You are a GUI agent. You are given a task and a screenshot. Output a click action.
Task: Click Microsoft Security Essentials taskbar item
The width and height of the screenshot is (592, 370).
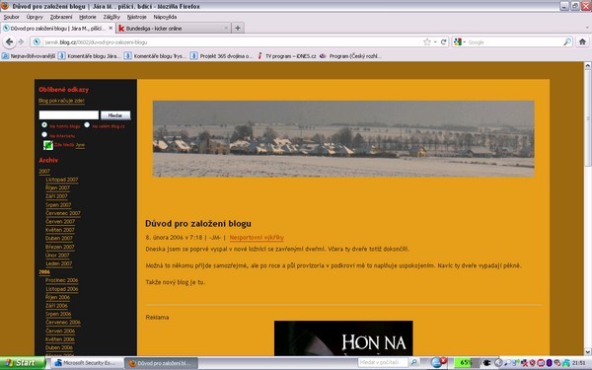[x=87, y=363]
